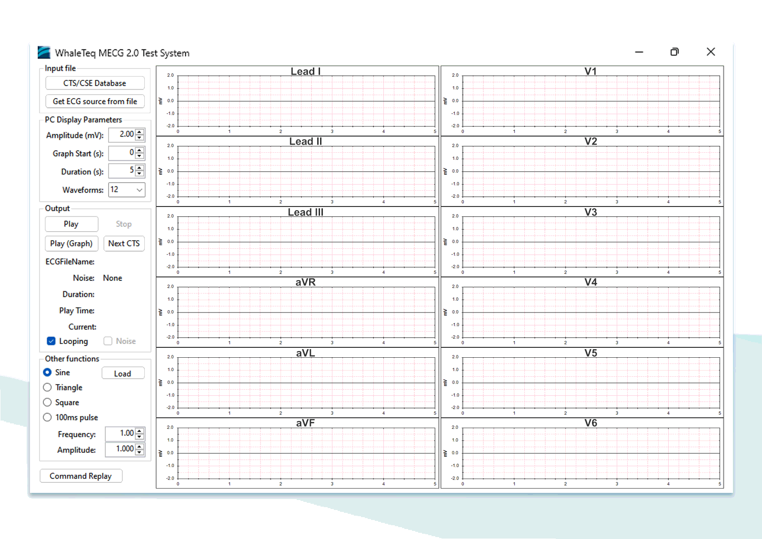
Task: Uncheck the Looping checkbox
Action: (51, 341)
